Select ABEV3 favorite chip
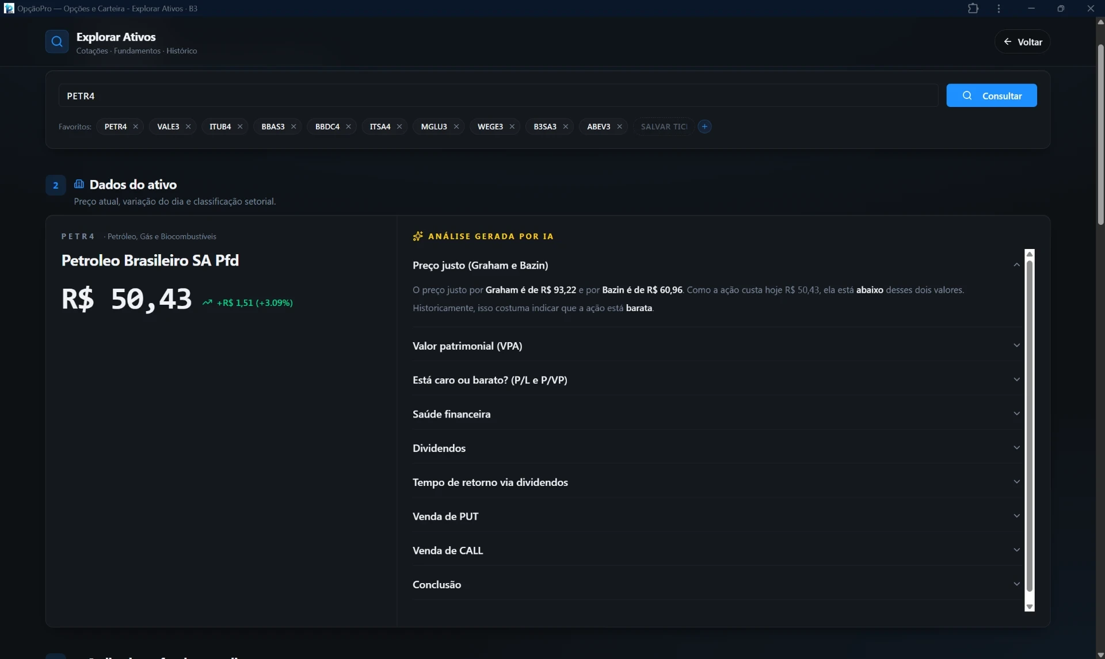Viewport: 1105px width, 659px height. click(x=599, y=127)
